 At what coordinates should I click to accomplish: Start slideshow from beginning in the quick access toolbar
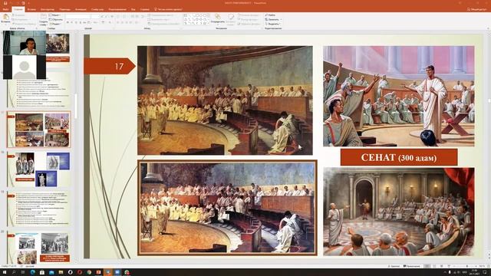click(x=23, y=3)
